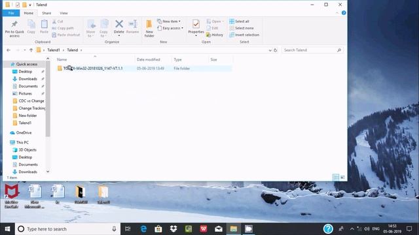Pin to Quick access in the ribbon
The height and width of the screenshot is (235, 419).
pyautogui.click(x=14, y=29)
